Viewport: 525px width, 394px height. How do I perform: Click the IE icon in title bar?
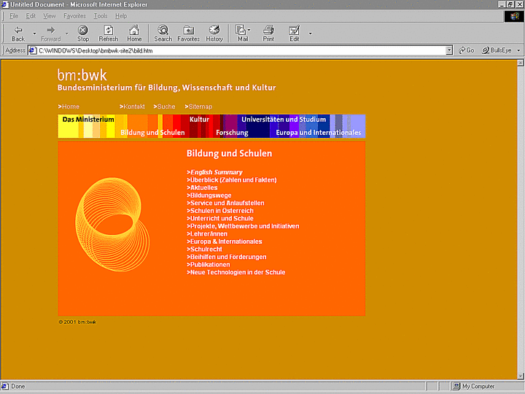5,4
